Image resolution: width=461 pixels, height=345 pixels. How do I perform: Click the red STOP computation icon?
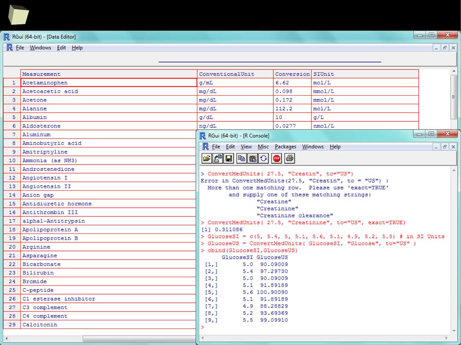tap(277, 158)
